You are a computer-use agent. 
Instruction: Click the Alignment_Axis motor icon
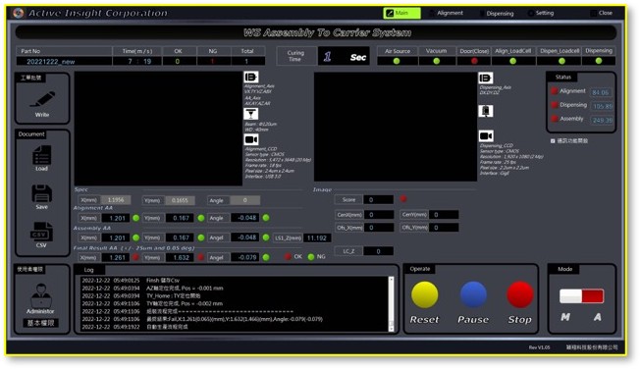coord(251,78)
